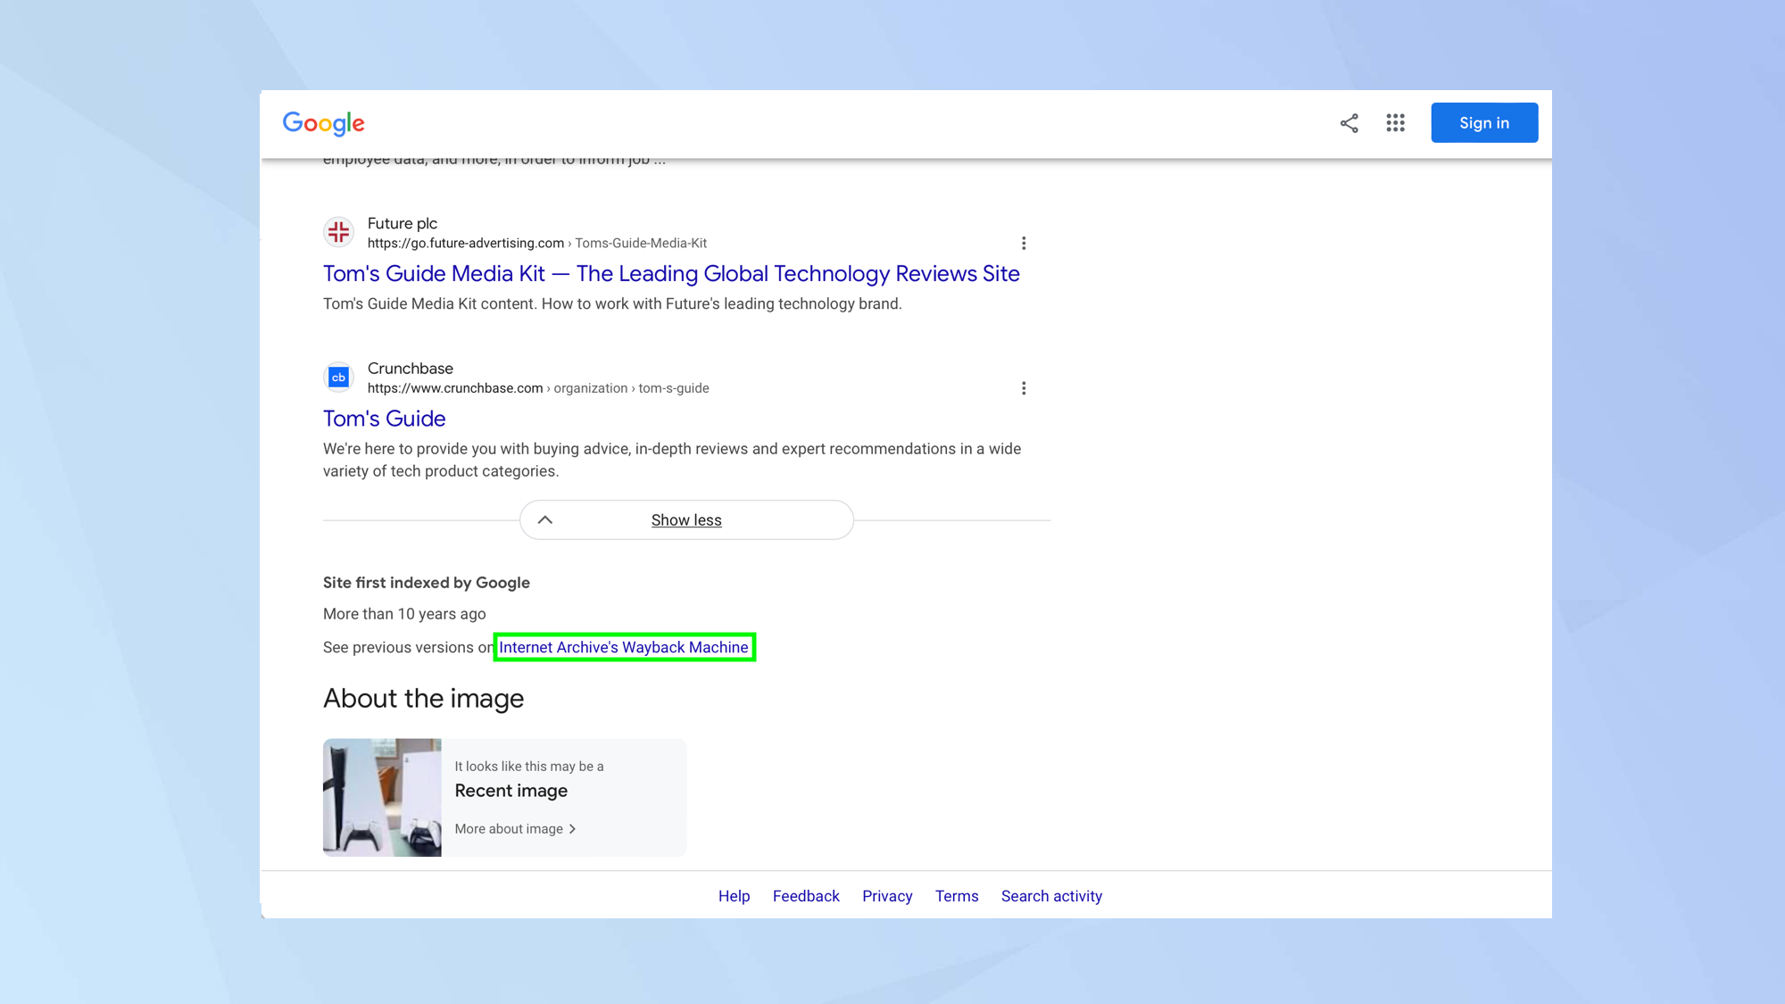The width and height of the screenshot is (1785, 1004).
Task: Open Privacy footer link
Action: [x=886, y=896]
